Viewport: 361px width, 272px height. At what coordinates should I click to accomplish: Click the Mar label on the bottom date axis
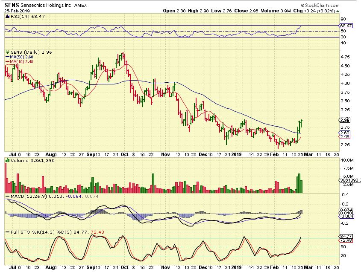[308, 267]
